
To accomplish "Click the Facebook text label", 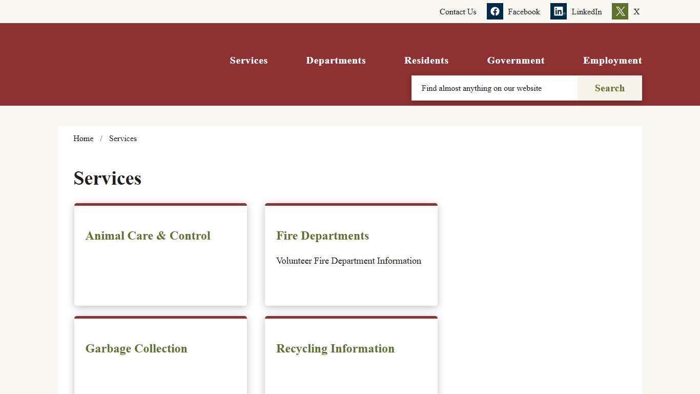I will [x=524, y=11].
